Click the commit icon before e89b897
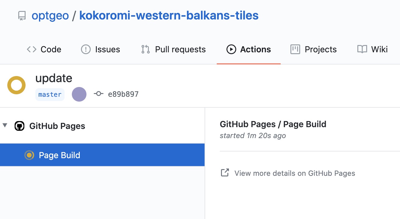 (99, 94)
